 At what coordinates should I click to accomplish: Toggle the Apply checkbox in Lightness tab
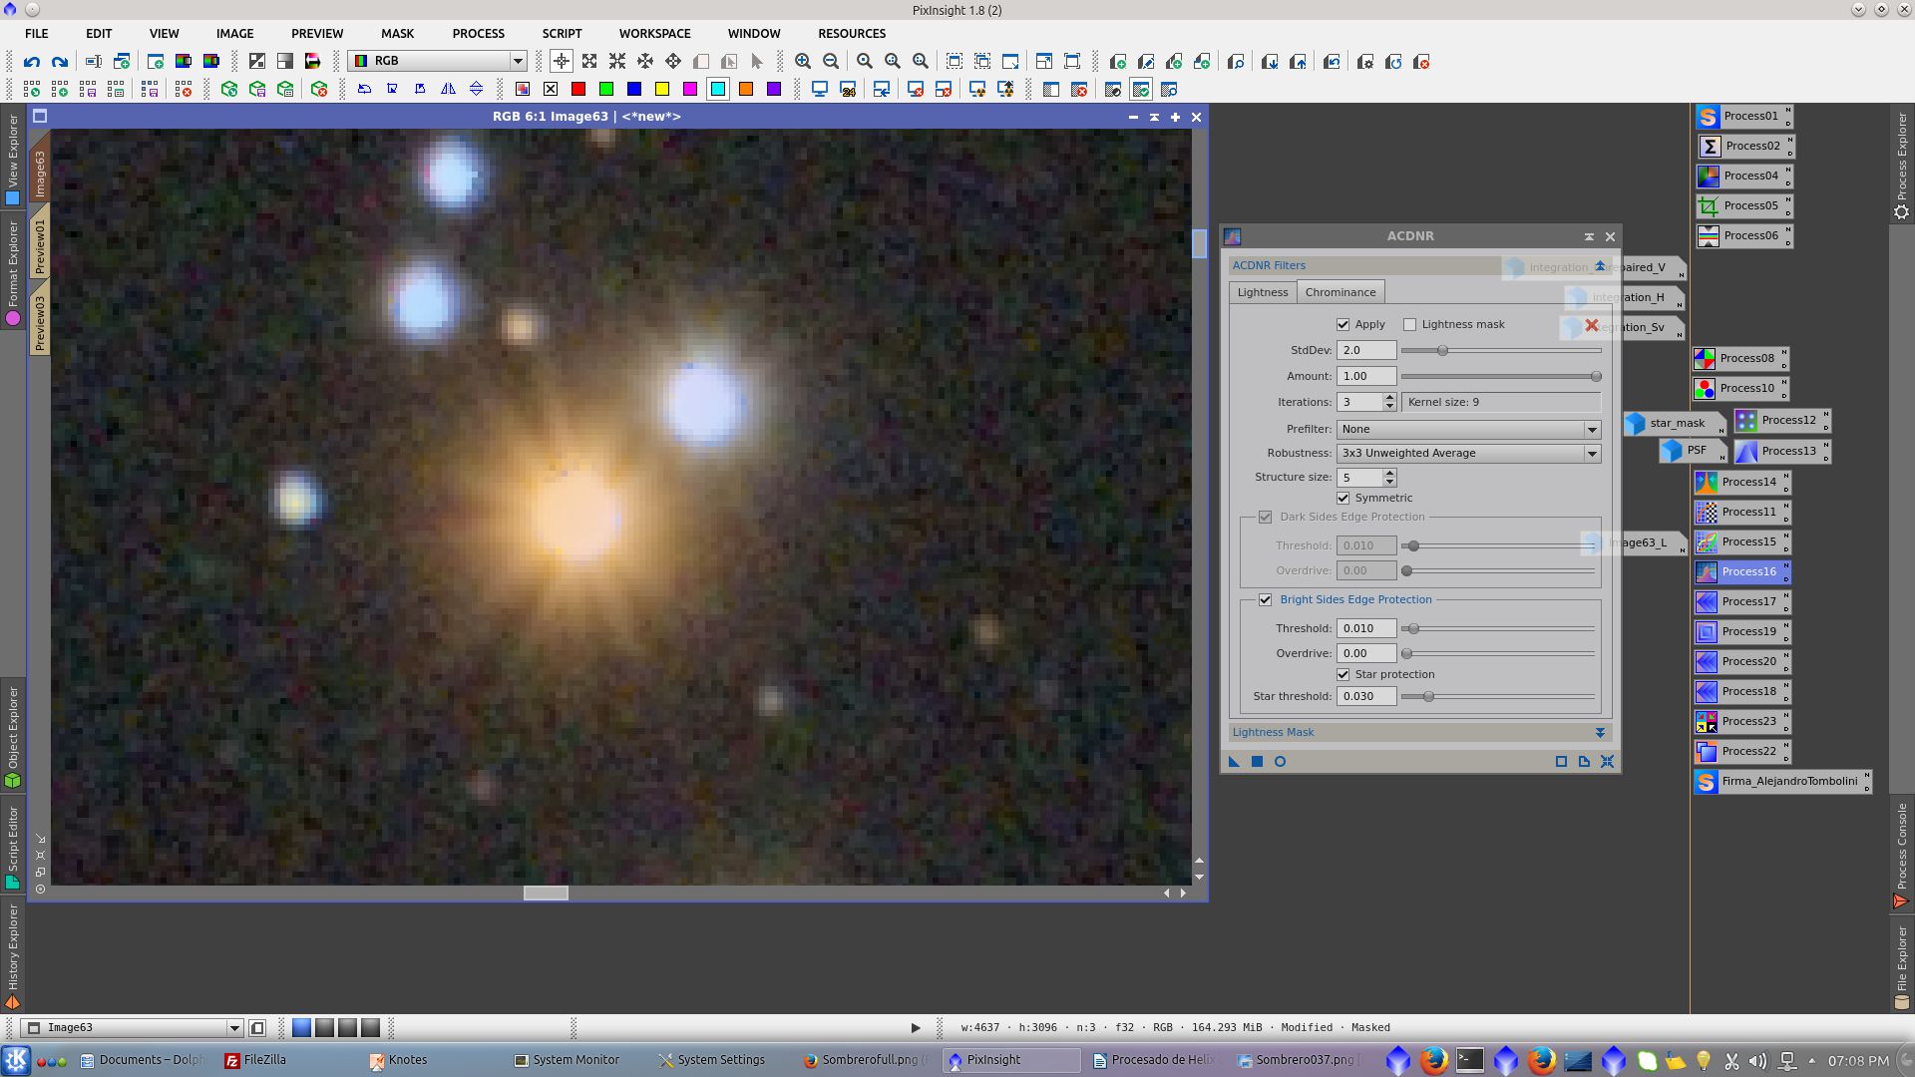click(x=1342, y=325)
